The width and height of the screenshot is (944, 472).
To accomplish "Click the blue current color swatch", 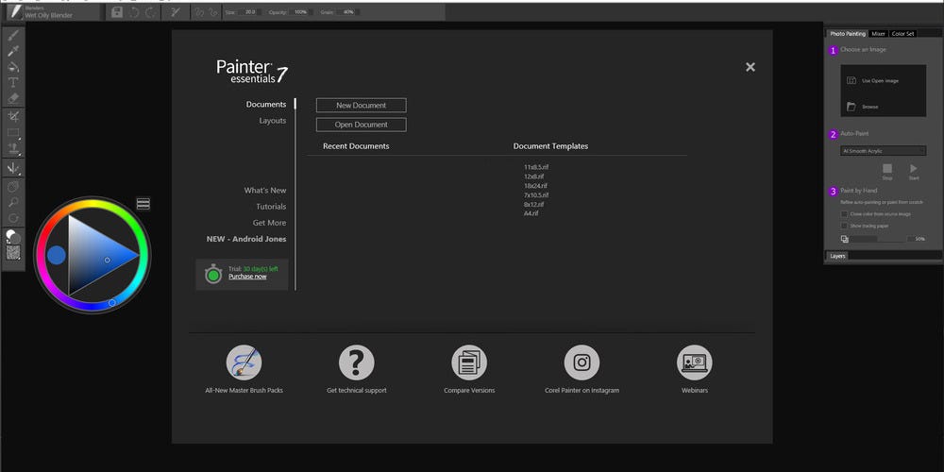I will click(56, 255).
